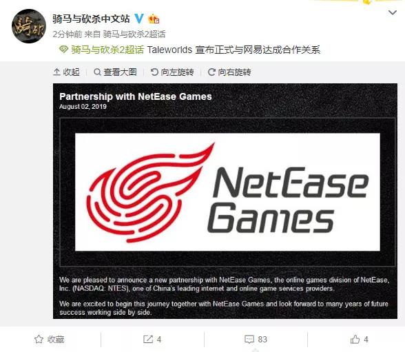This screenshot has width=405, height=352.
Task: Click the blue verified V badge
Action: 139,19
